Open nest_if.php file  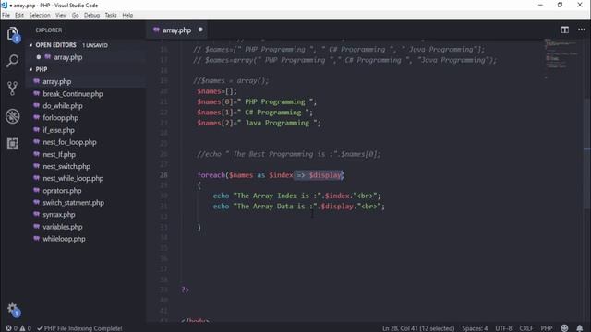coord(59,154)
